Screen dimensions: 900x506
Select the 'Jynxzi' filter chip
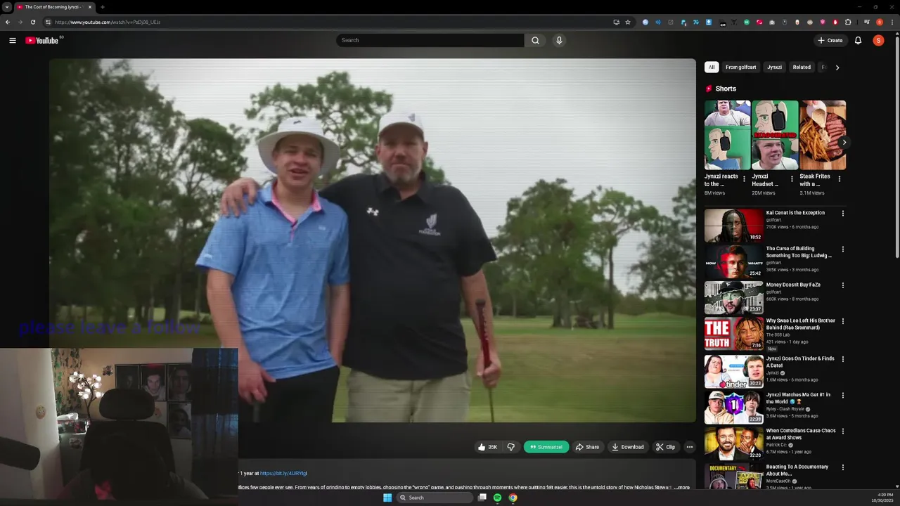774,67
